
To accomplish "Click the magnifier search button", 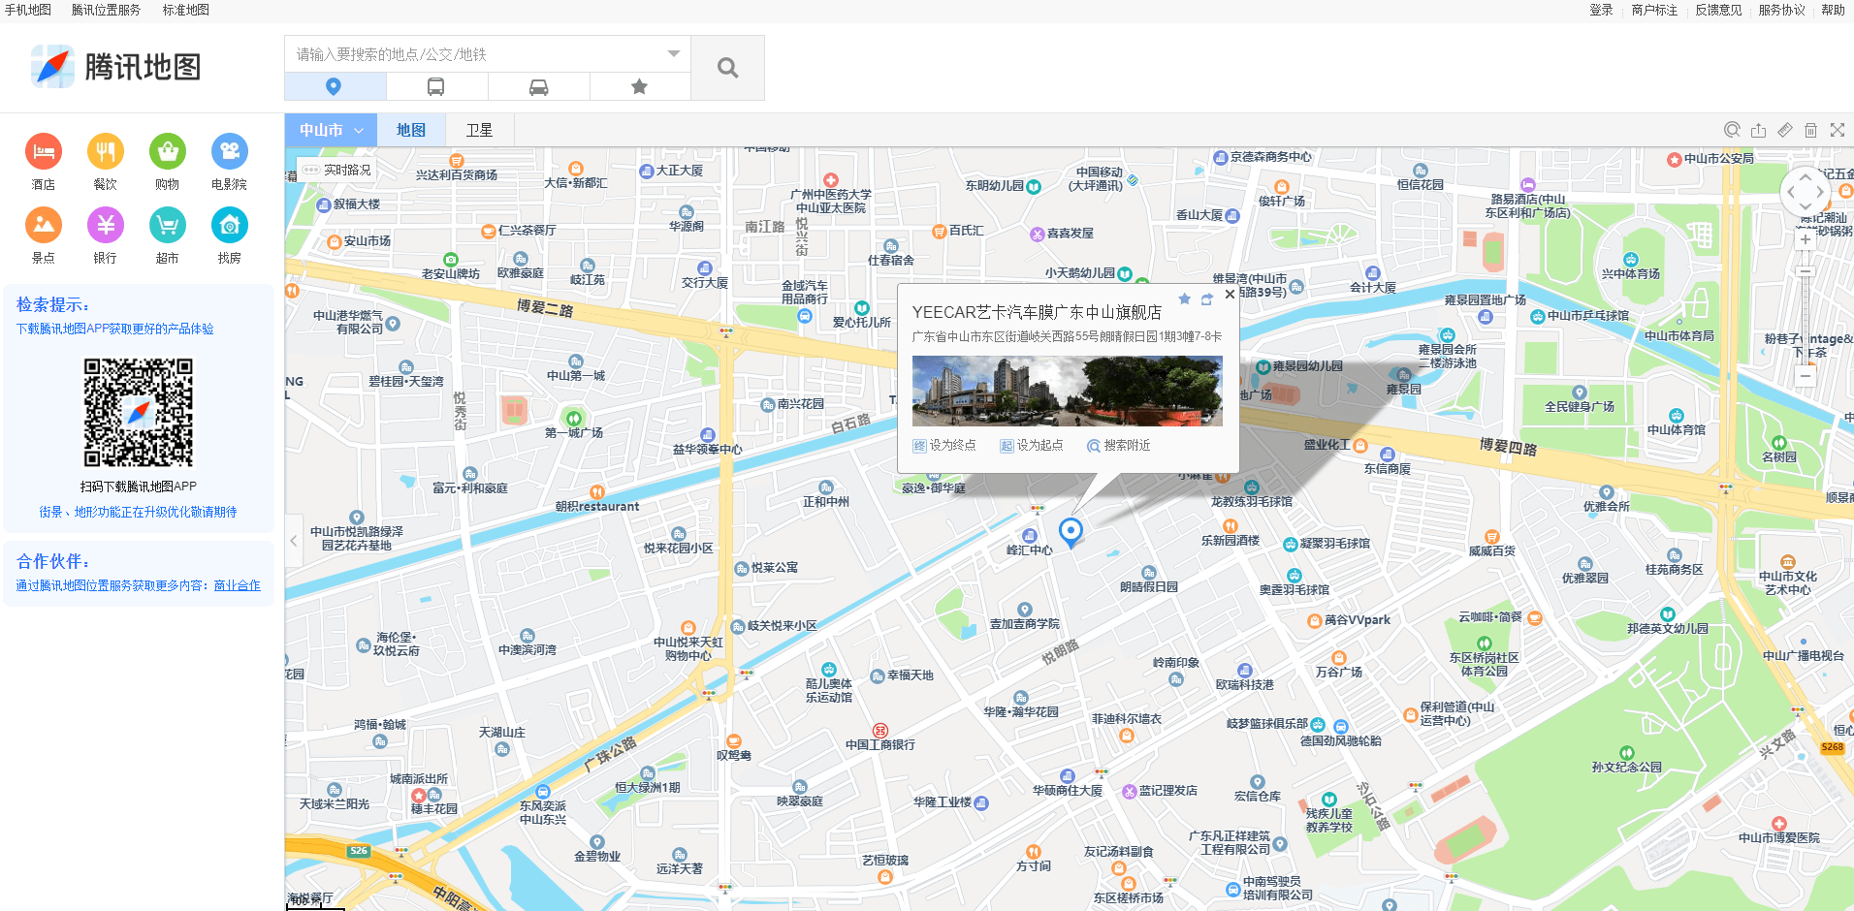I will [x=727, y=68].
